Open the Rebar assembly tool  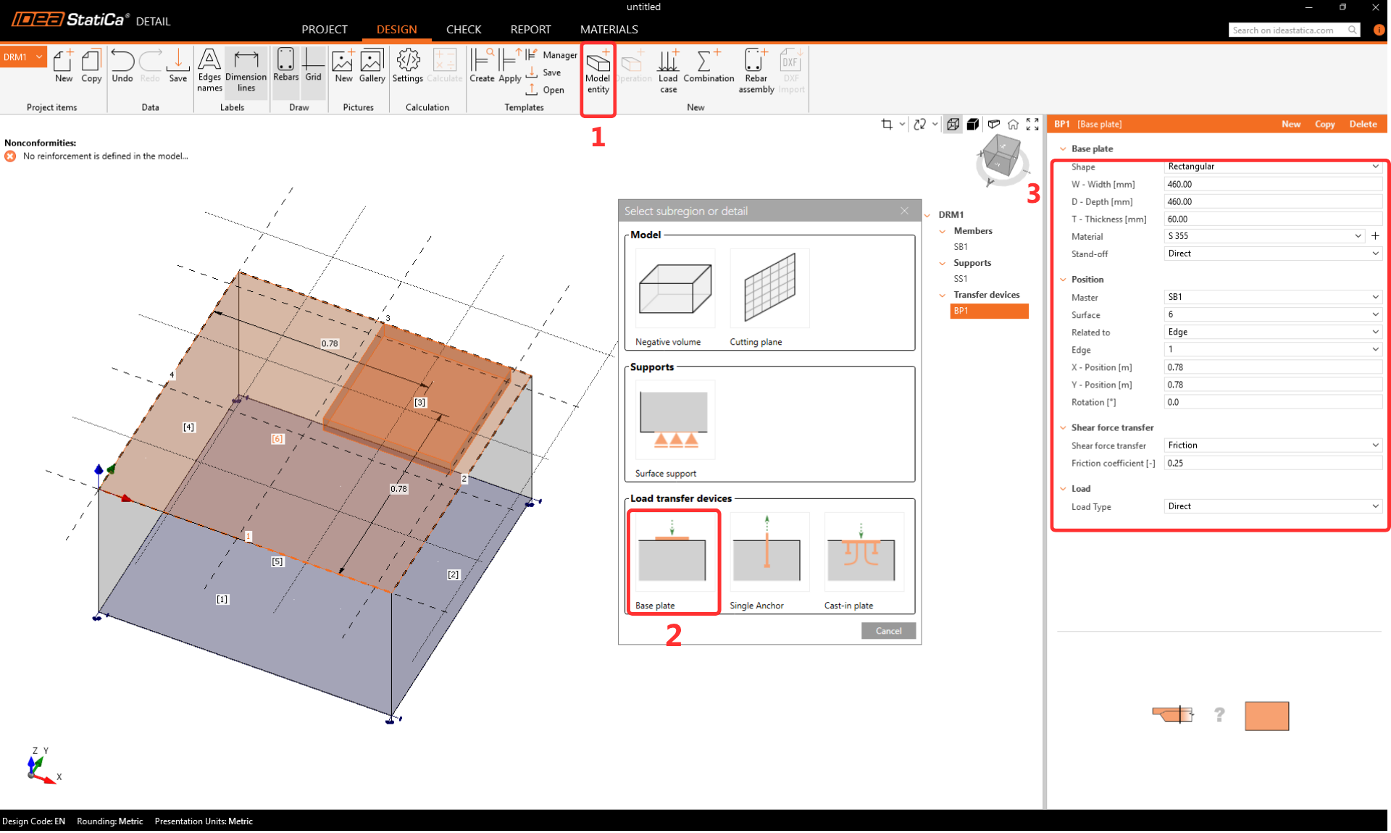click(756, 71)
